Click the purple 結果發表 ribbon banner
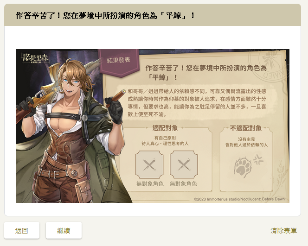 [x=119, y=63]
